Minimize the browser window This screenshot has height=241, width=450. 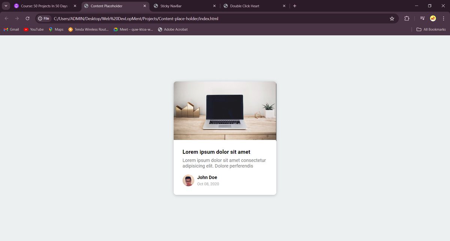tap(417, 6)
